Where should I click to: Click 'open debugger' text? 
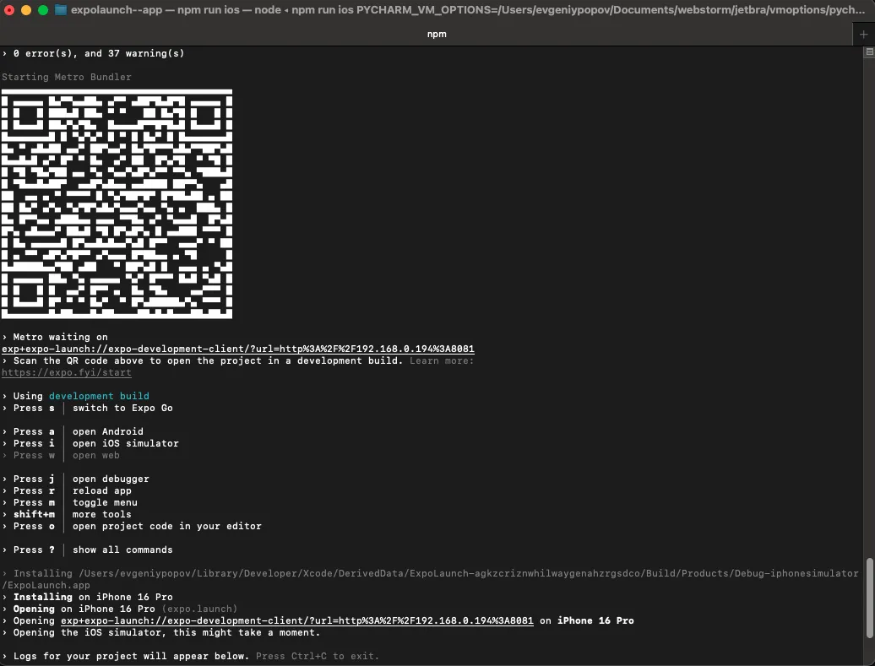111,479
